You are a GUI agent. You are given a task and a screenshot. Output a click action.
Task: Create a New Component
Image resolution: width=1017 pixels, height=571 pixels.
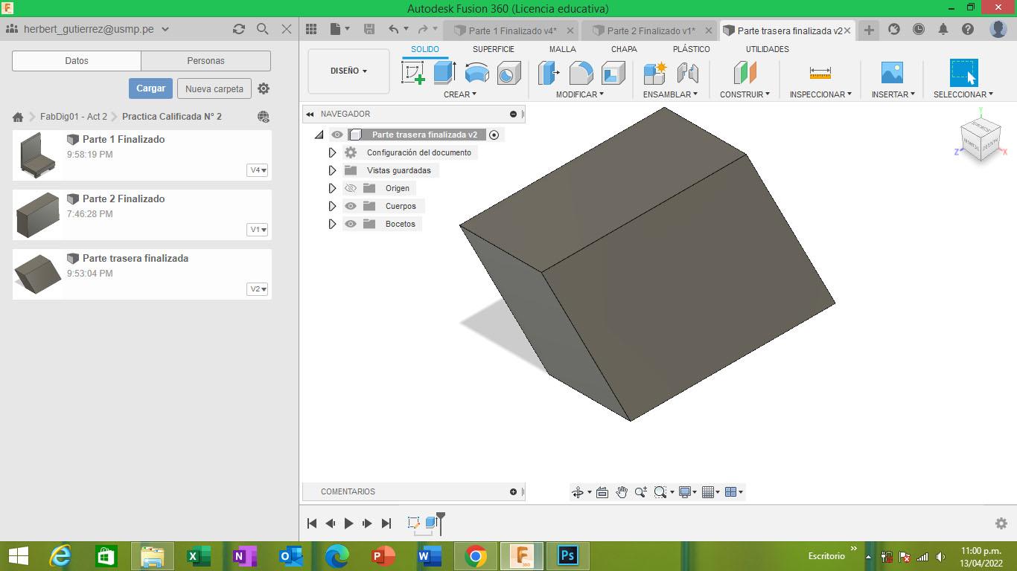pos(655,73)
